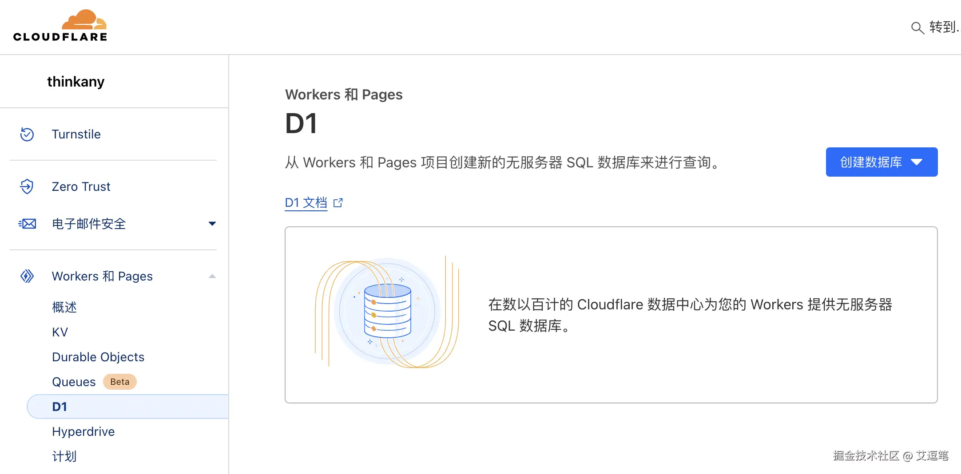Click the D1 page title
Image resolution: width=961 pixels, height=474 pixels.
[301, 123]
